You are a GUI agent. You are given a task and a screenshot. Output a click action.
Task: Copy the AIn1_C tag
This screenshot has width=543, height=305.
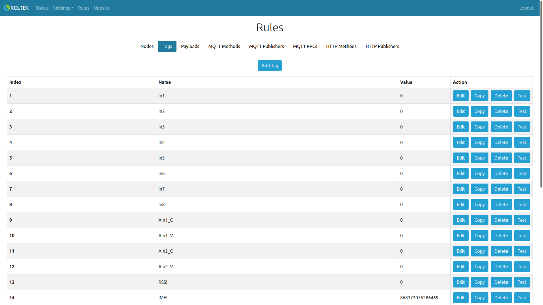(479, 220)
